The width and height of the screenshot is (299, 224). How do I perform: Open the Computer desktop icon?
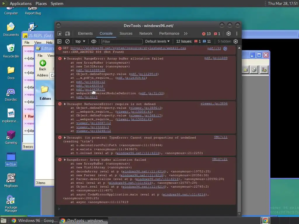coord(11,11)
